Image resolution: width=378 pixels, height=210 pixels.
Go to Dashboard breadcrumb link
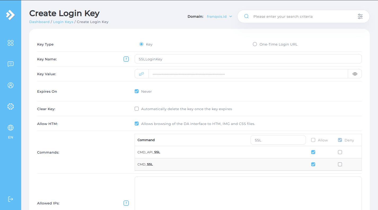(x=39, y=22)
